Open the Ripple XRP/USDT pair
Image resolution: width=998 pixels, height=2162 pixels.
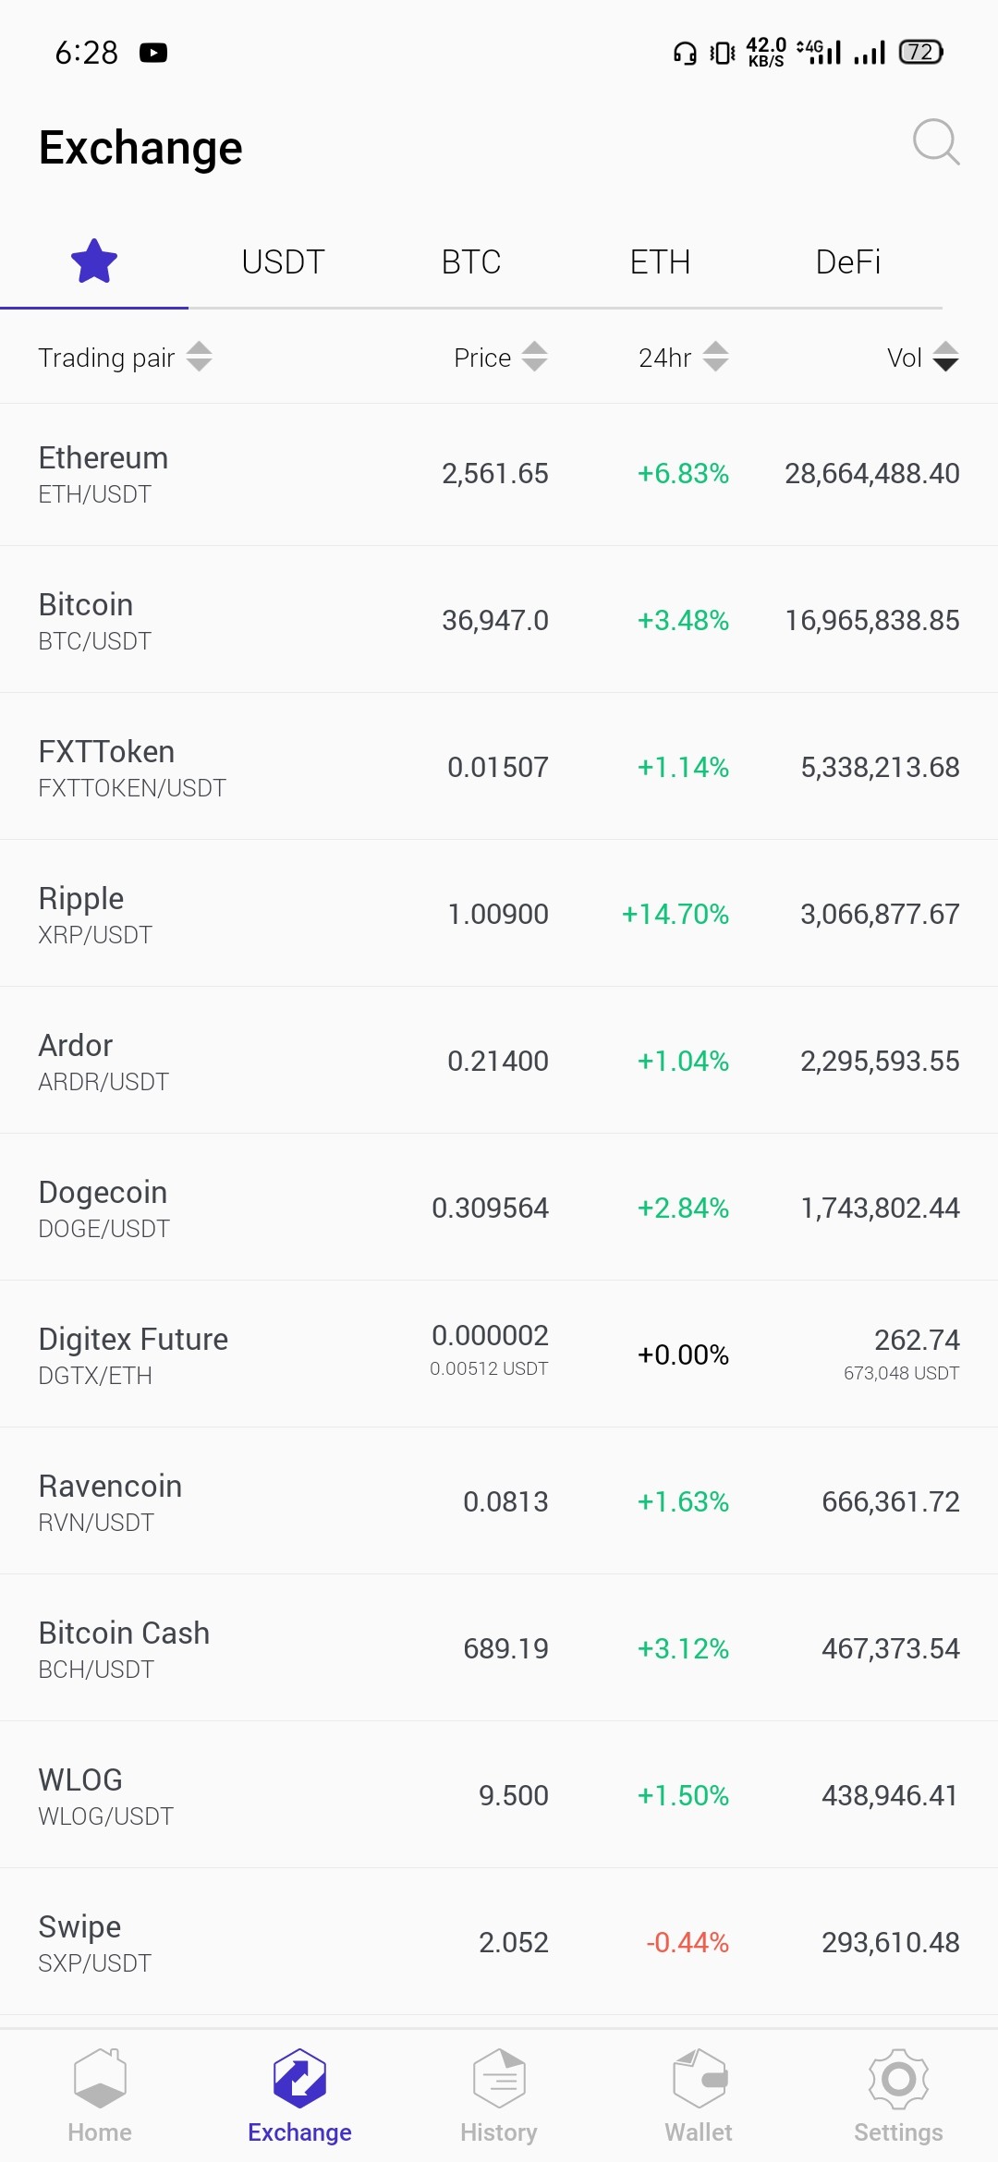(499, 914)
